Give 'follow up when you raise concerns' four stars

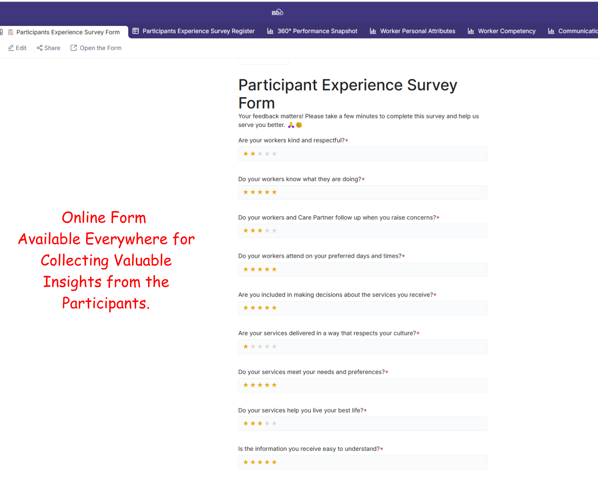[267, 231]
